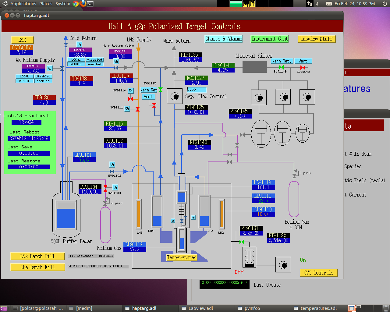Open the Temperatures display menu

coord(182,257)
